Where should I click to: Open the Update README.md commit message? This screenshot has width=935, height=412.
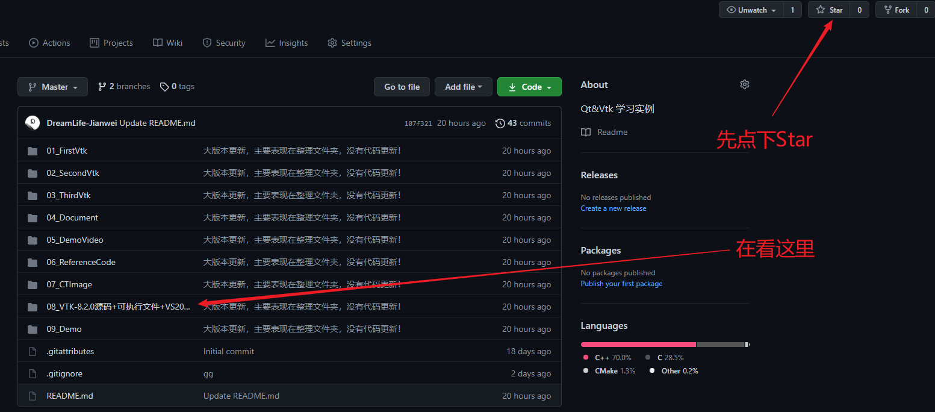click(157, 123)
